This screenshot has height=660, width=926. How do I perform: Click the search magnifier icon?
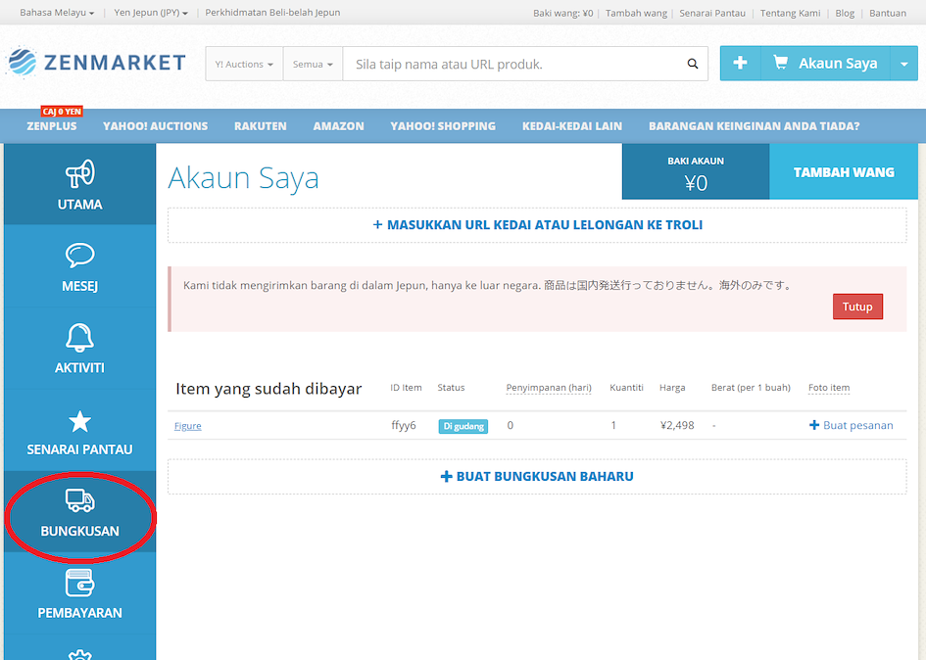click(x=692, y=64)
